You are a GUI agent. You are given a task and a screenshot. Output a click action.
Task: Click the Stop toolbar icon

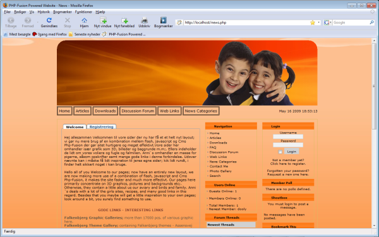coord(68,20)
